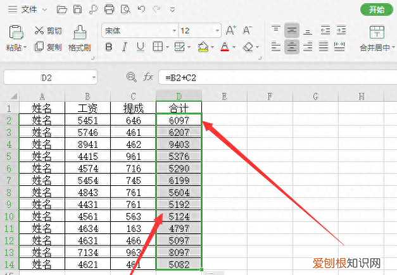Expand the 文件 menu dropdown arrow
The width and height of the screenshot is (397, 275).
pos(44,10)
